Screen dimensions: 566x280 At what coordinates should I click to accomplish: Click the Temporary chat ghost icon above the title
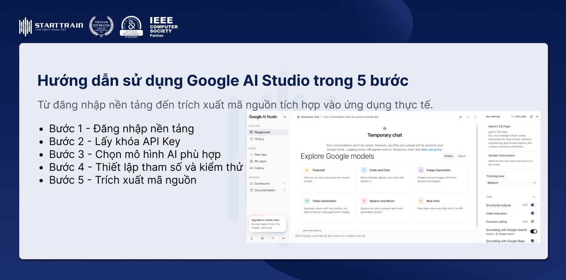pyautogui.click(x=385, y=128)
